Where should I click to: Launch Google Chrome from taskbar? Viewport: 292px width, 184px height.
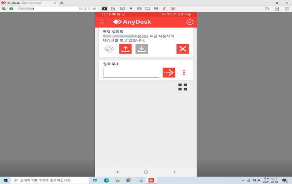click(x=128, y=180)
